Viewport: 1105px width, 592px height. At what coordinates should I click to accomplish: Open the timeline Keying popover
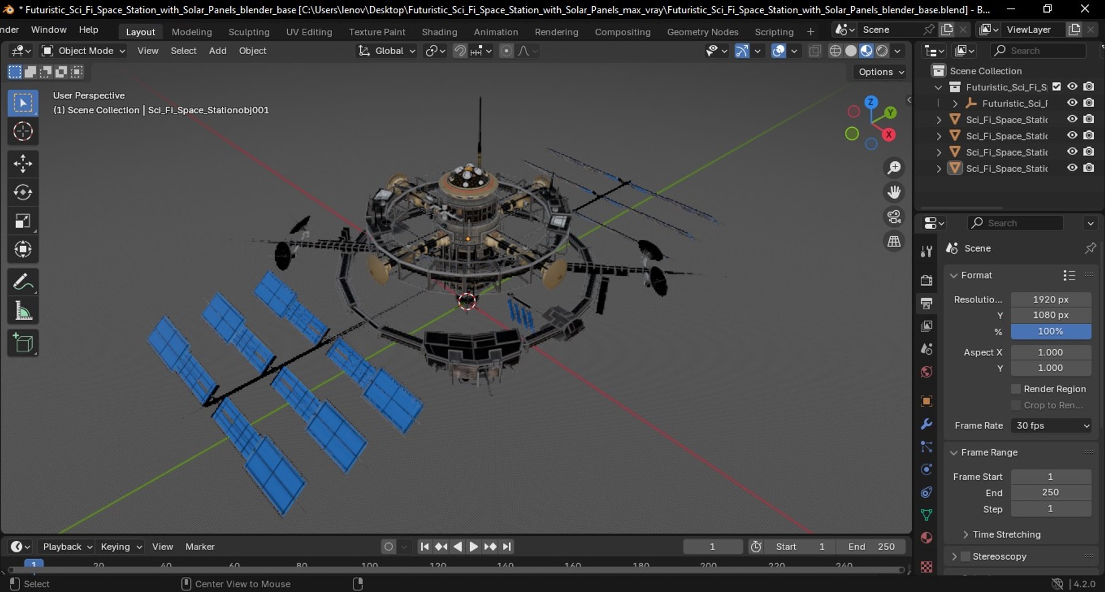[x=121, y=547]
